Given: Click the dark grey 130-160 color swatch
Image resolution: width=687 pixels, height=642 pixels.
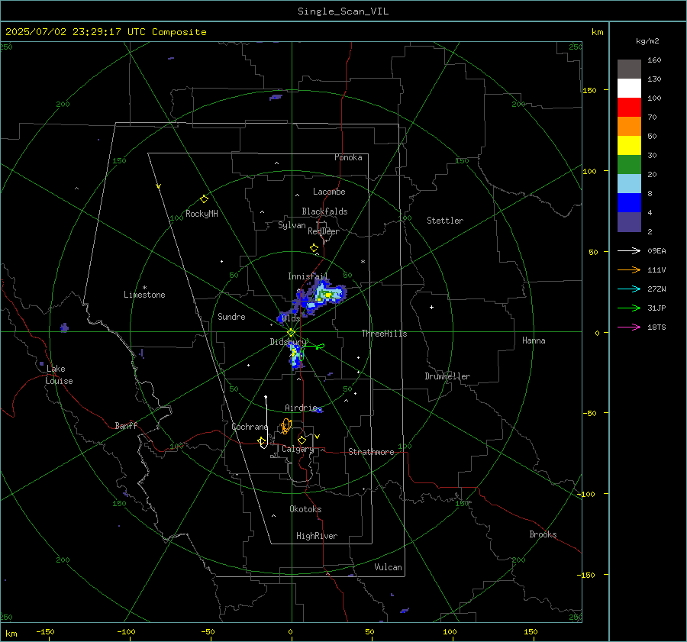Looking at the screenshot, I should pos(629,69).
